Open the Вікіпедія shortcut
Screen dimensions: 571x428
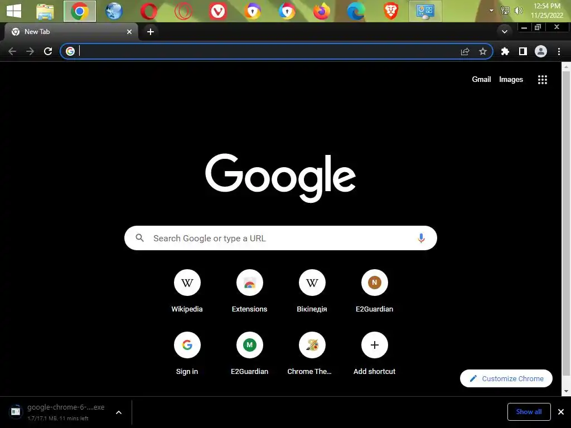coord(312,291)
